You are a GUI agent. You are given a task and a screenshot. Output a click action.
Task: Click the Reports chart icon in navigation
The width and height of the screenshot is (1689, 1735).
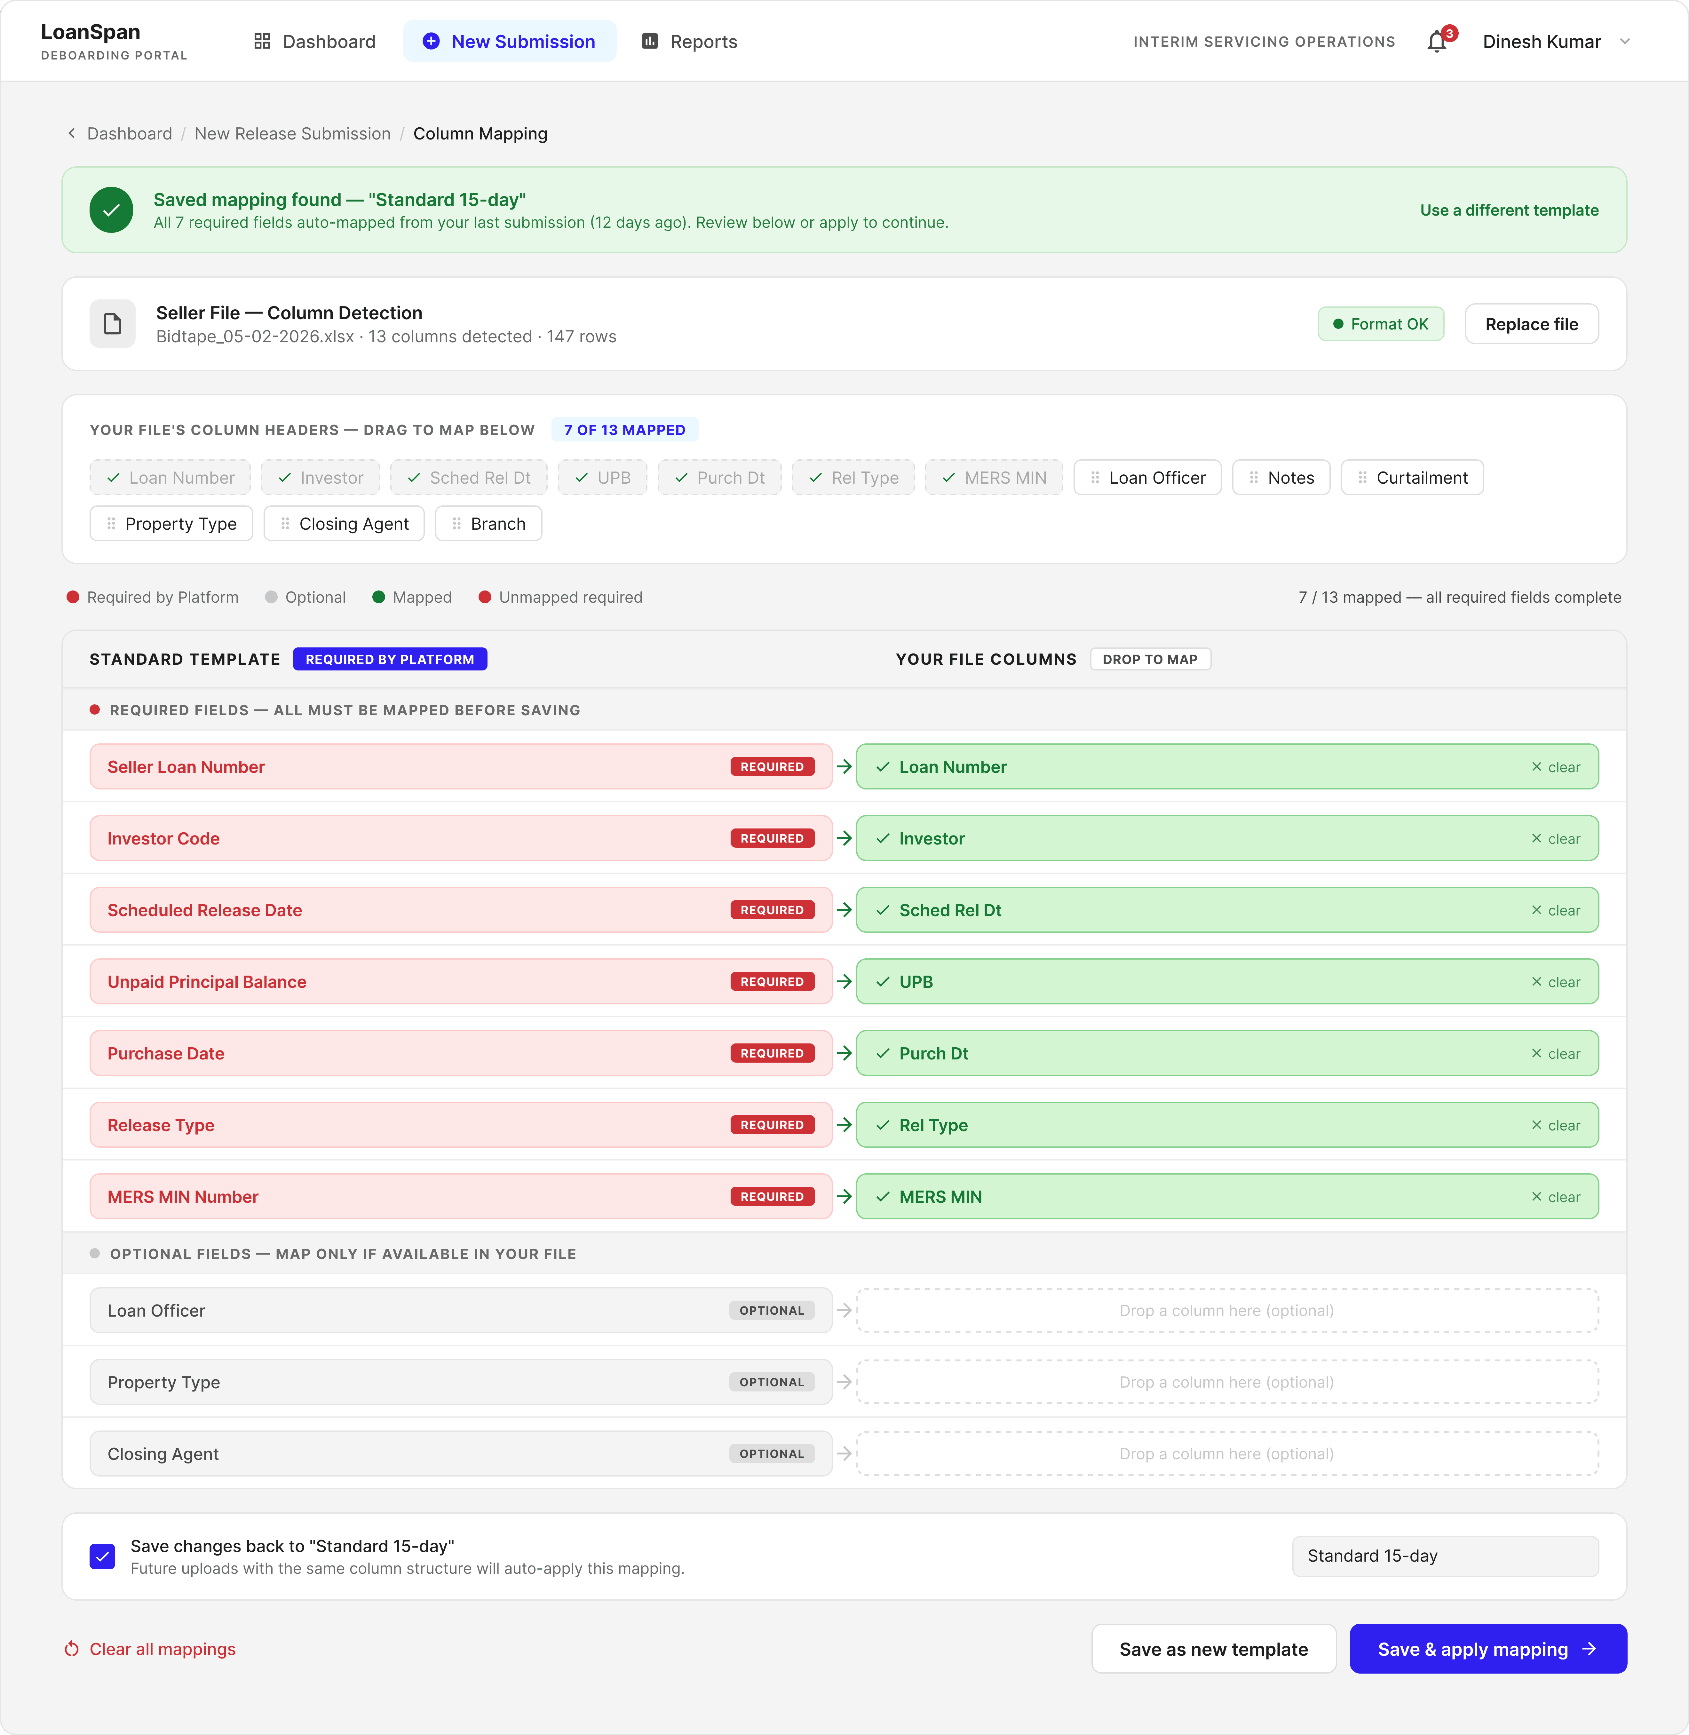click(x=650, y=42)
